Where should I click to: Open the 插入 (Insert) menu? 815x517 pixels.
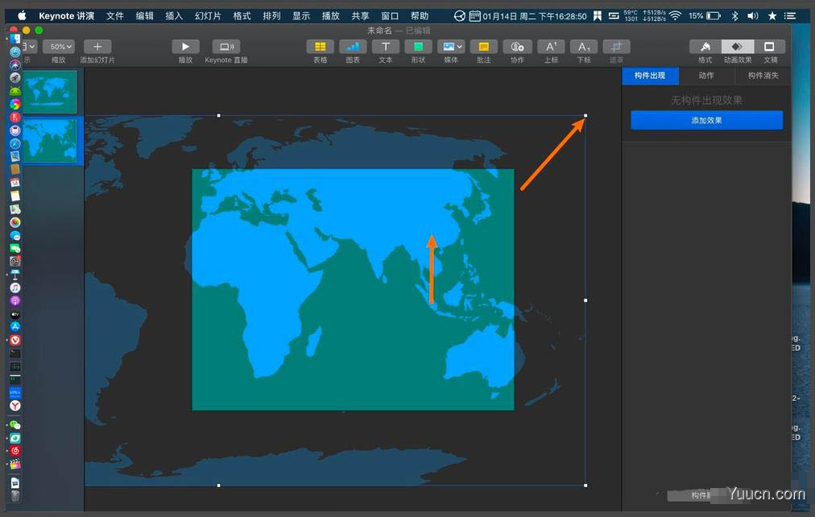coord(174,16)
